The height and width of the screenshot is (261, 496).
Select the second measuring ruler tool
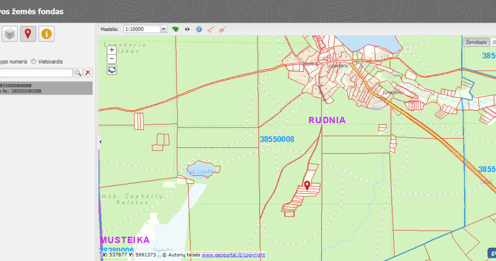(x=222, y=29)
